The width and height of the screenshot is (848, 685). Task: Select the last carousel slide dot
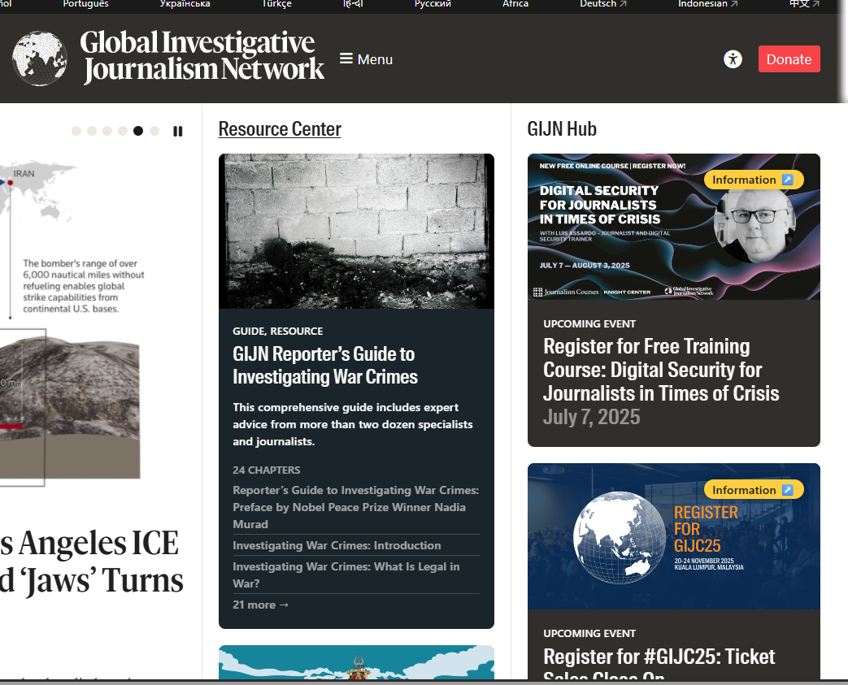pyautogui.click(x=154, y=131)
